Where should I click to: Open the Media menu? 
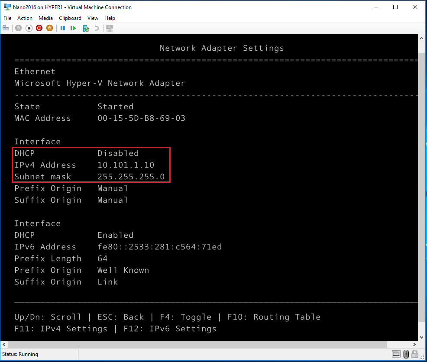click(45, 18)
